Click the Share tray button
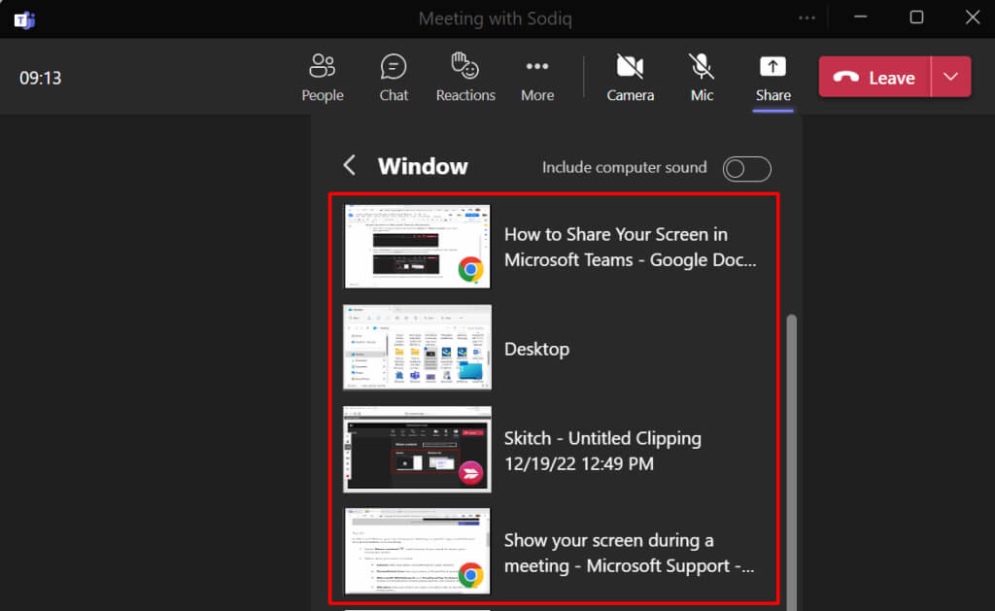The width and height of the screenshot is (995, 611). pyautogui.click(x=772, y=78)
